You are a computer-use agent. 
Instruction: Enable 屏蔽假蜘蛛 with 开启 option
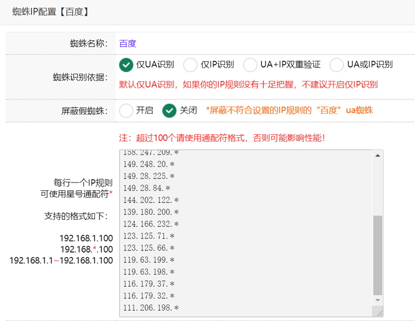(126, 110)
